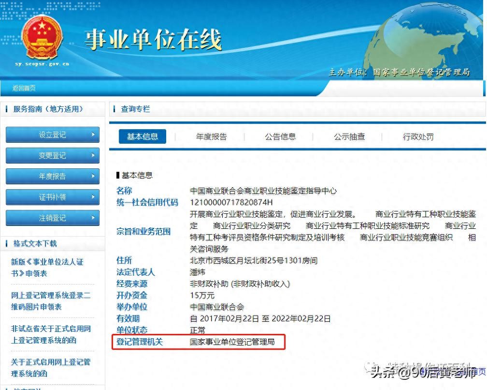Click the arrow icon on 变更登记

click(x=93, y=156)
